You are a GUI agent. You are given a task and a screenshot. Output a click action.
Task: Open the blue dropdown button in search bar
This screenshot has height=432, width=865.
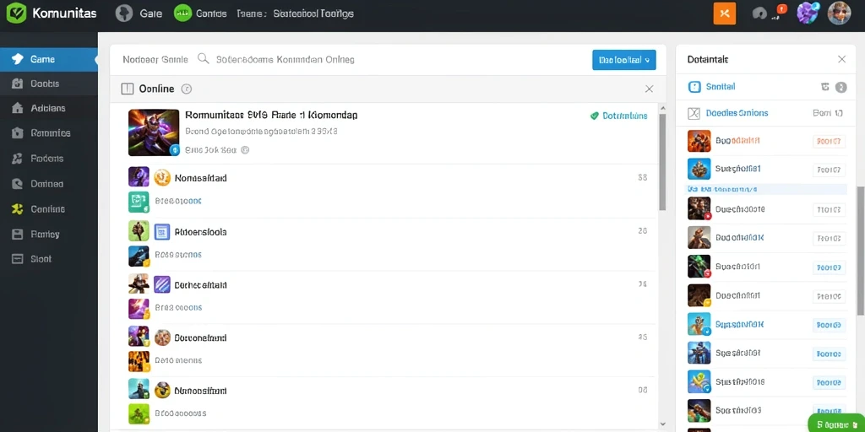coord(624,60)
